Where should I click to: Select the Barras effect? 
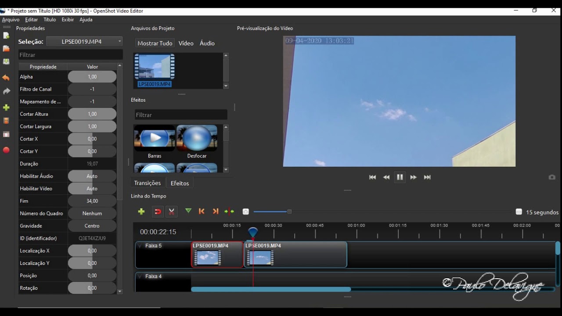click(155, 142)
